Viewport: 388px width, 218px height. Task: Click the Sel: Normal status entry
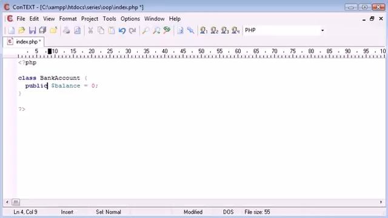109,212
